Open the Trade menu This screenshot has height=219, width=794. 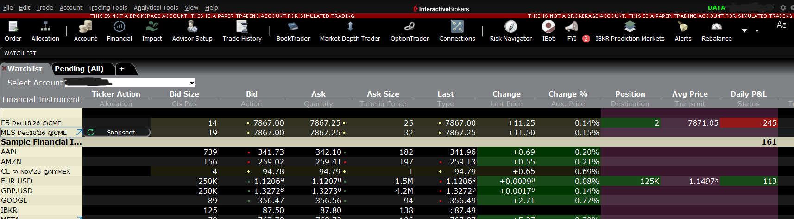pyautogui.click(x=44, y=7)
